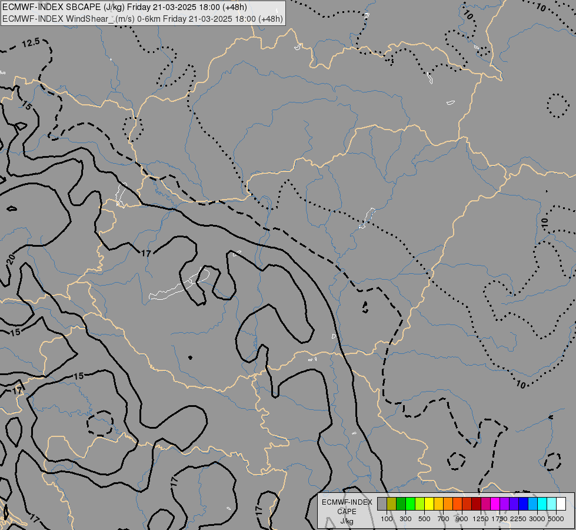The height and width of the screenshot is (530, 576).
Task: Click the pure blue legend swatch
Action: click(x=524, y=504)
